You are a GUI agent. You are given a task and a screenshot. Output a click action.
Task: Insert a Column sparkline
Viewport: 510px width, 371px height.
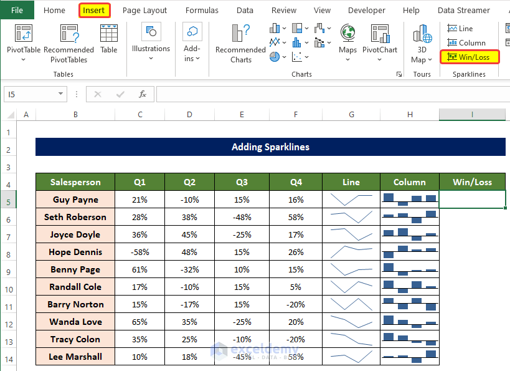pyautogui.click(x=466, y=43)
